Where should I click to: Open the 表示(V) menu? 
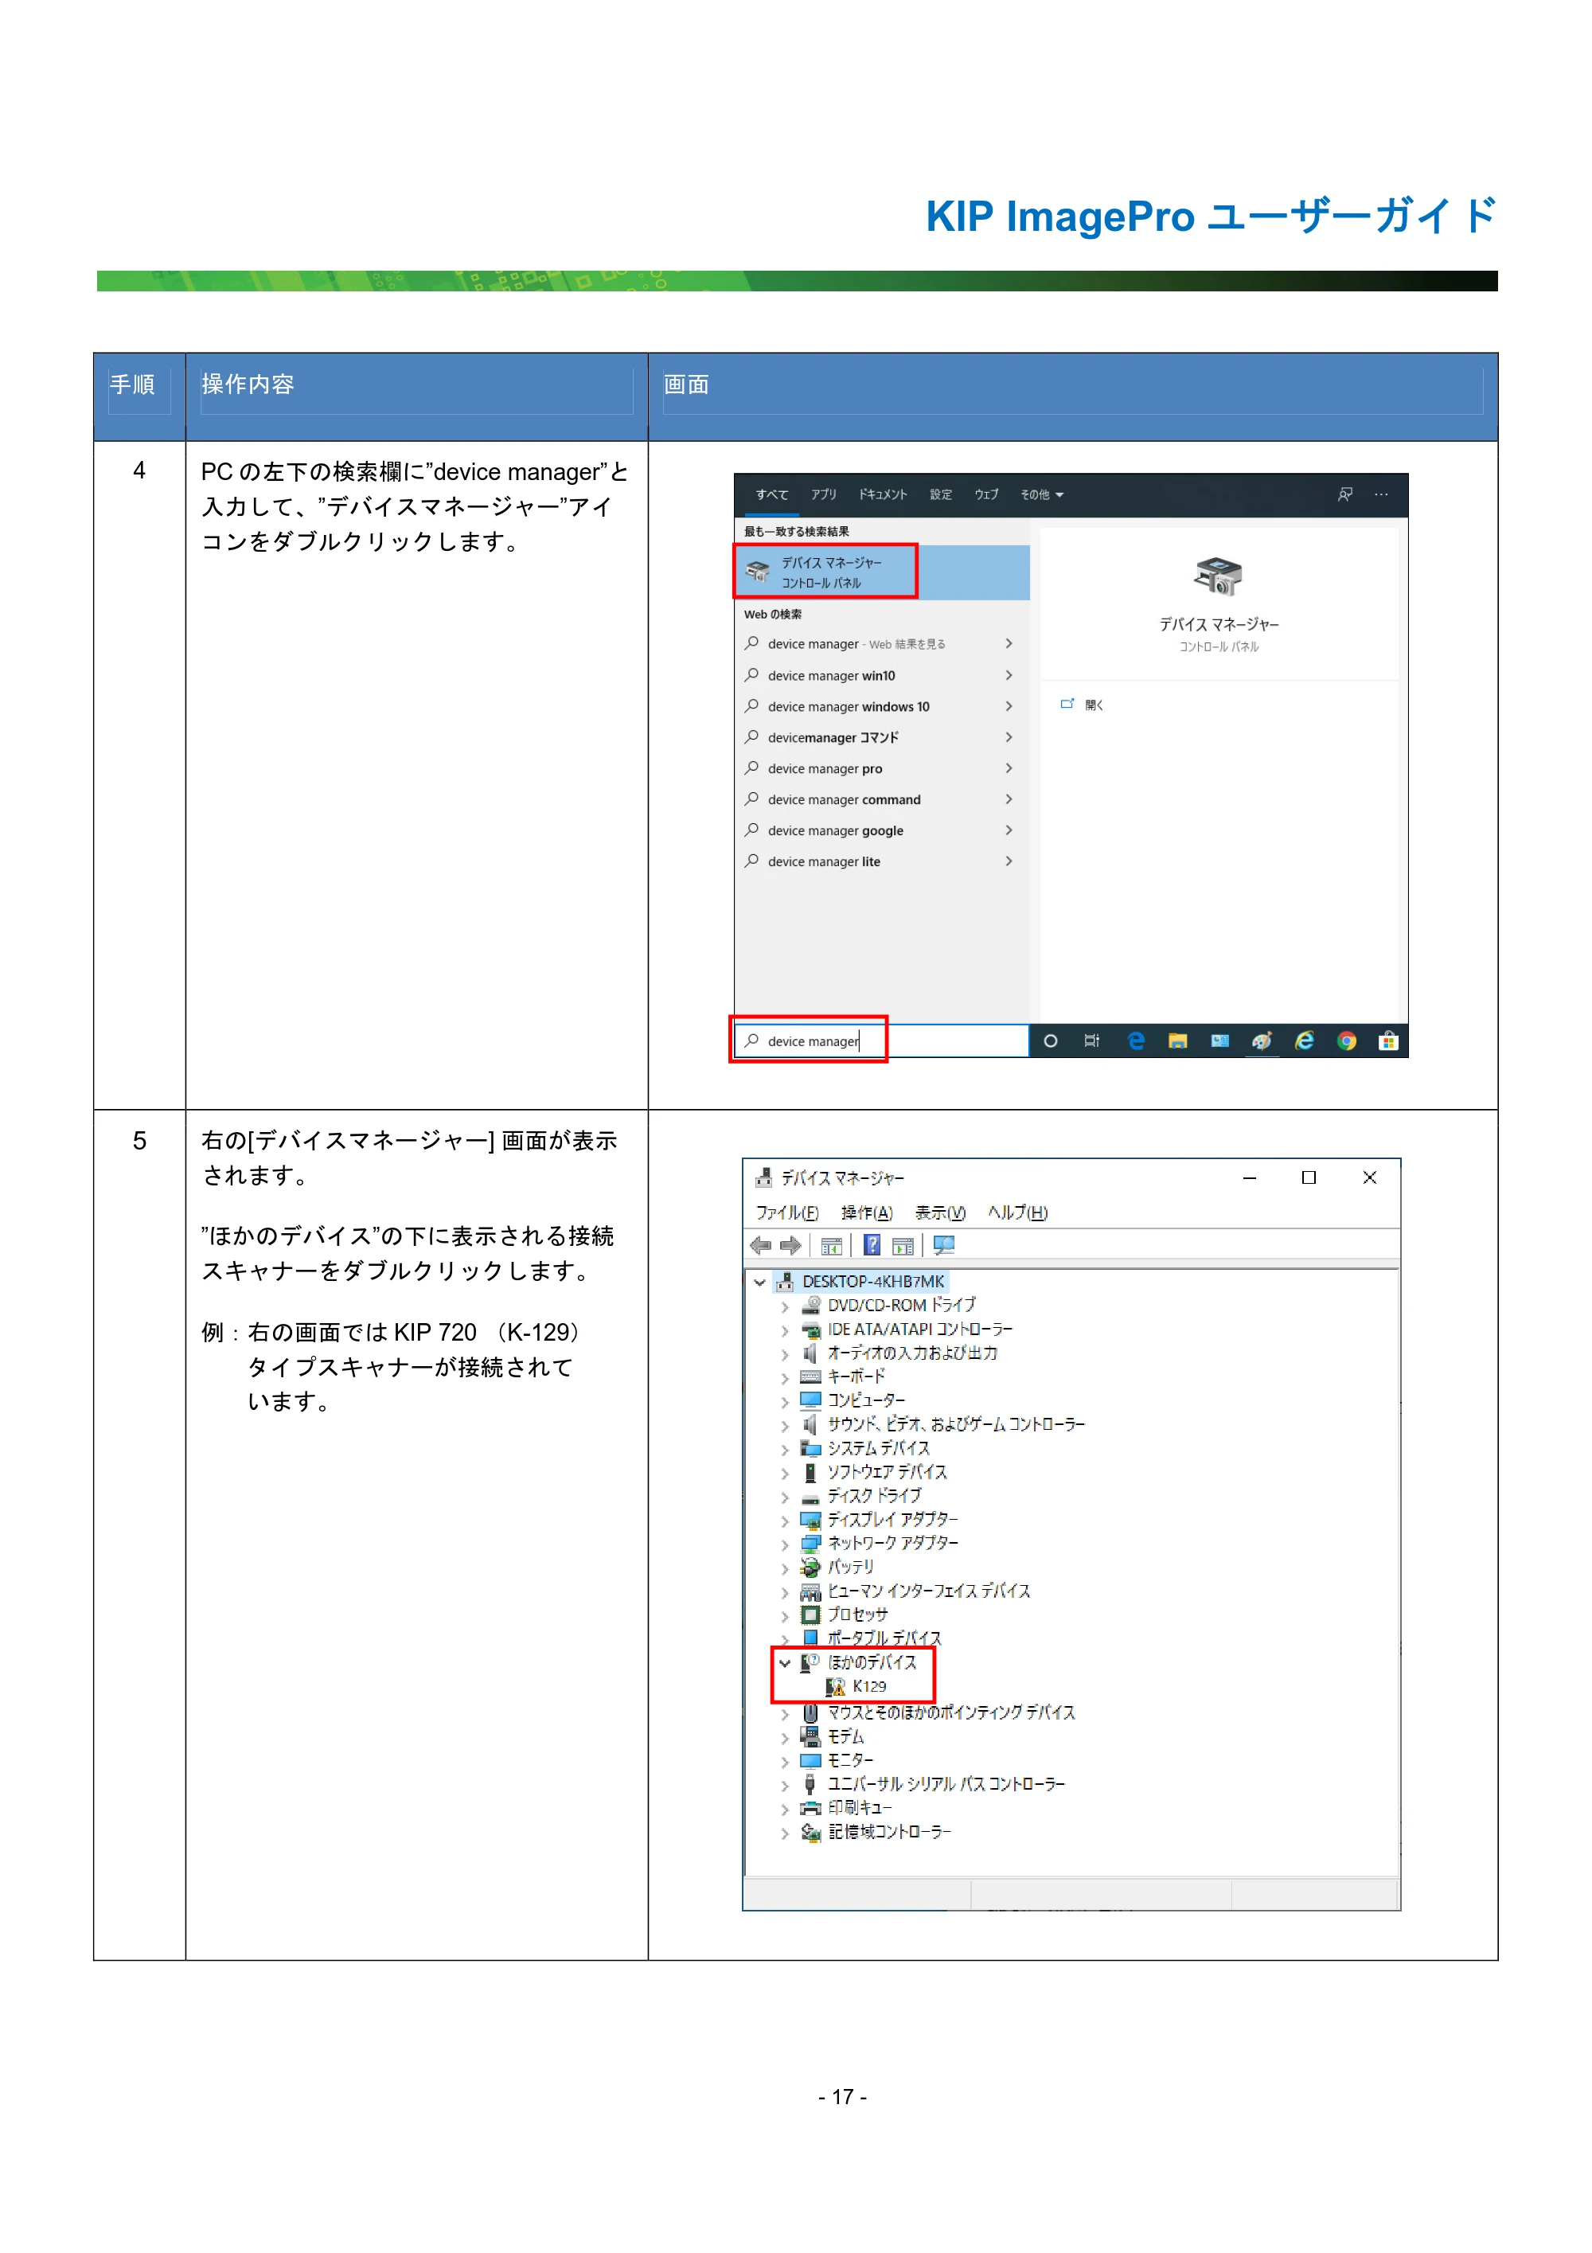pyautogui.click(x=940, y=1212)
